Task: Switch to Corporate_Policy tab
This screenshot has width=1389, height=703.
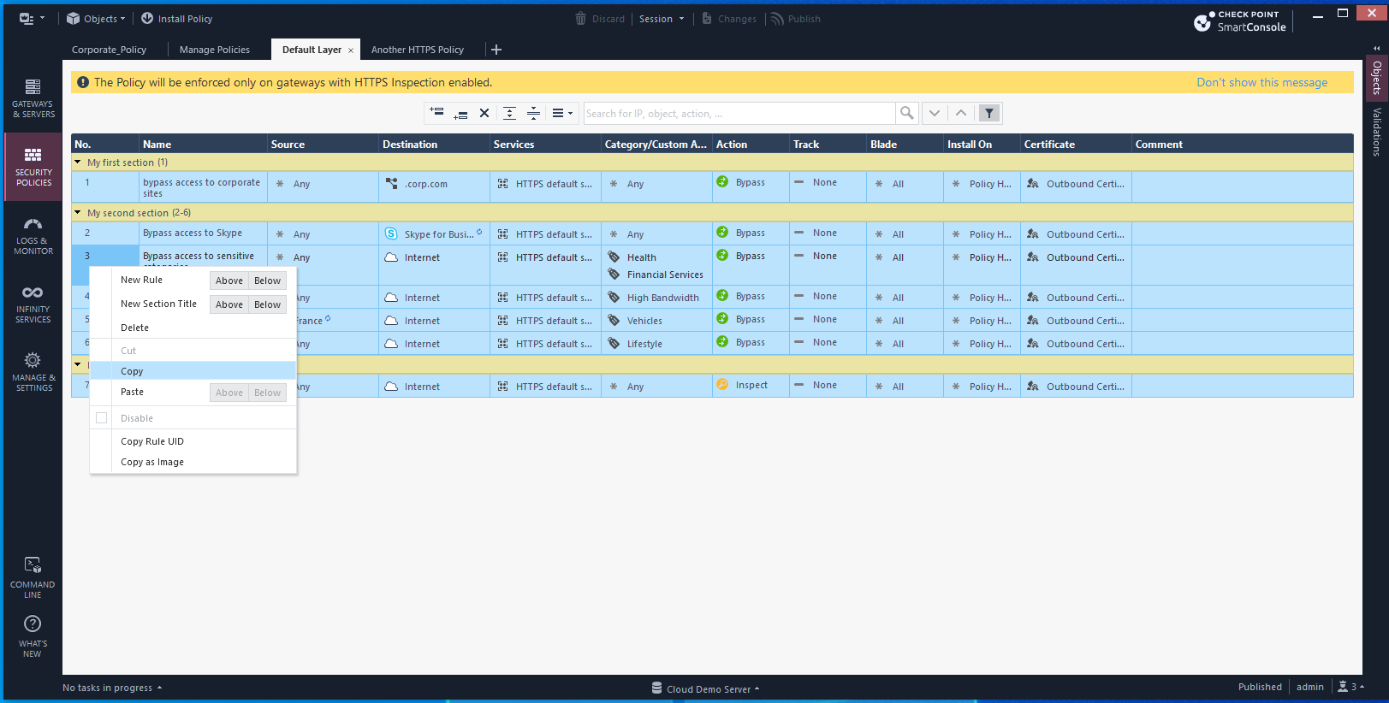Action: point(109,50)
